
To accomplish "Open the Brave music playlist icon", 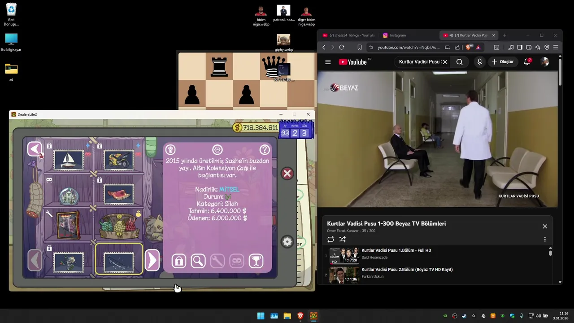I will click(x=511, y=47).
